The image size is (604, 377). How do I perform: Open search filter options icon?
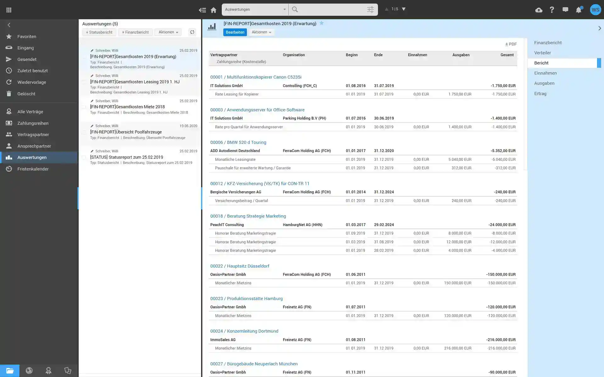tap(370, 10)
